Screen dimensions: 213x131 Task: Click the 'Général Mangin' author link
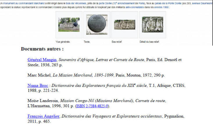42,60
